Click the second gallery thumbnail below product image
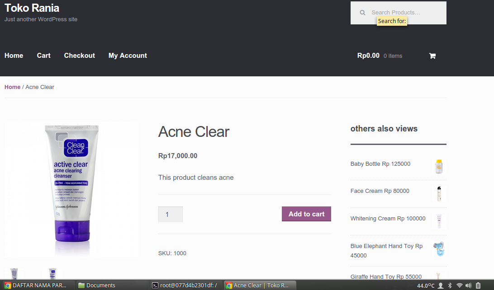This screenshot has height=290, width=494. (x=52, y=274)
